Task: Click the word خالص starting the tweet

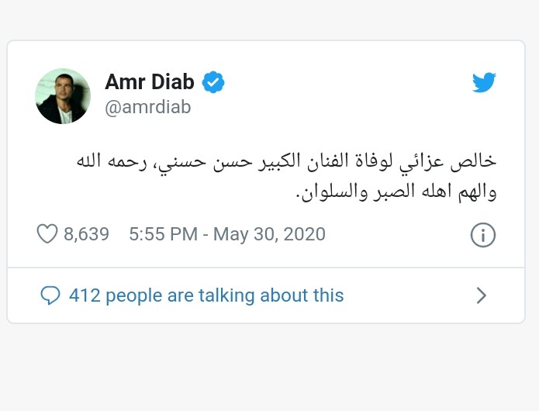Action: [473, 161]
